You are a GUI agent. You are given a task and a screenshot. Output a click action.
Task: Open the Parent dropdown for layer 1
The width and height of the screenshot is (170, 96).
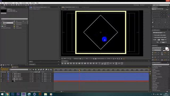point(47,74)
